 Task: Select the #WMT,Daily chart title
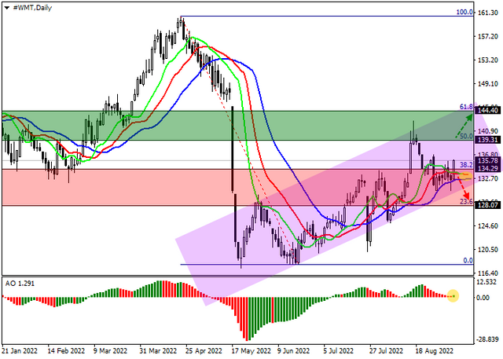point(32,8)
